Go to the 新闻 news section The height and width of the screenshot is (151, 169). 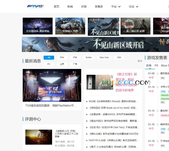[x=70, y=7]
